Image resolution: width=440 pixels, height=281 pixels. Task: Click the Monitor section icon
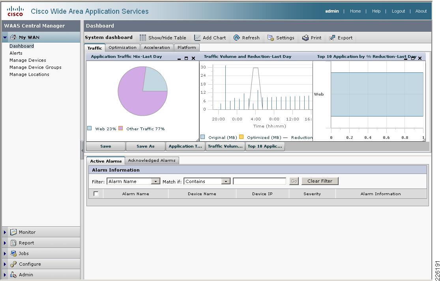13,232
